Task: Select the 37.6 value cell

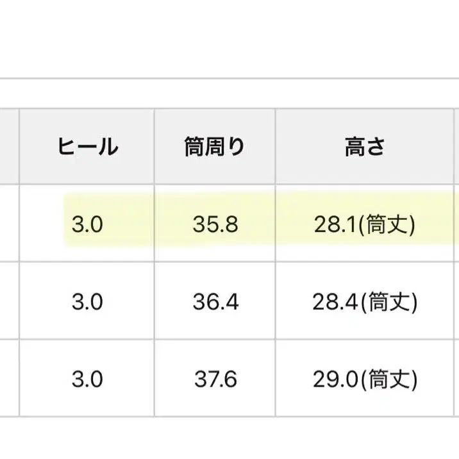Action: point(215,378)
